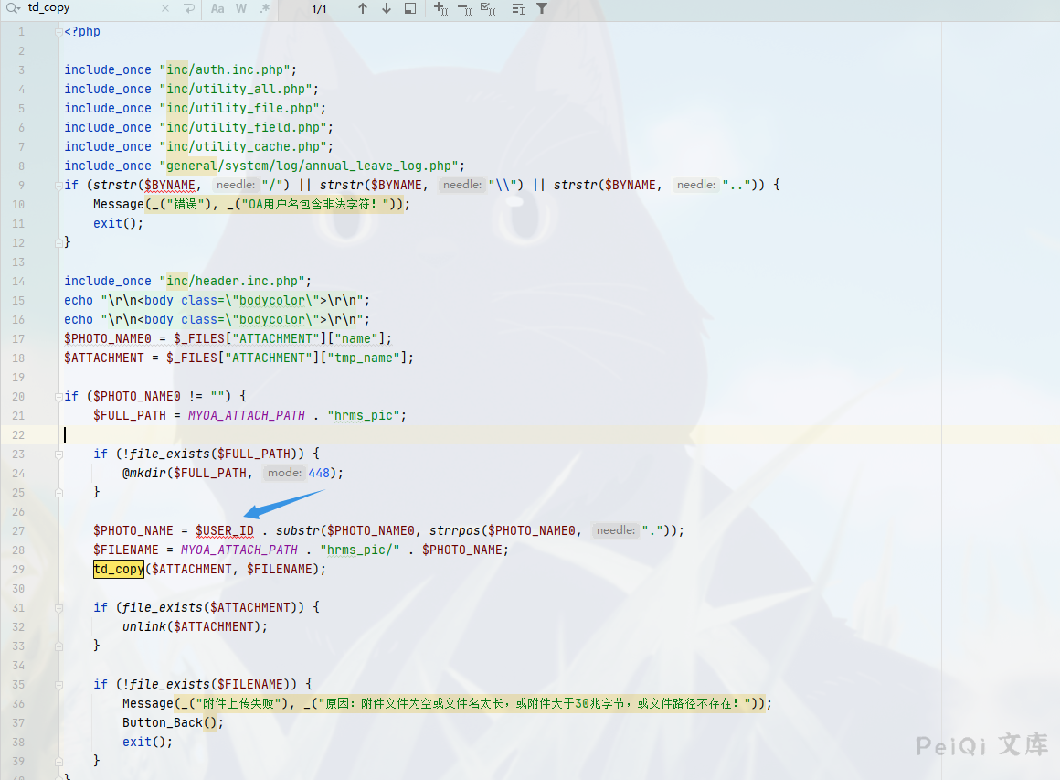Add selection for next occurrence

pyautogui.click(x=440, y=8)
